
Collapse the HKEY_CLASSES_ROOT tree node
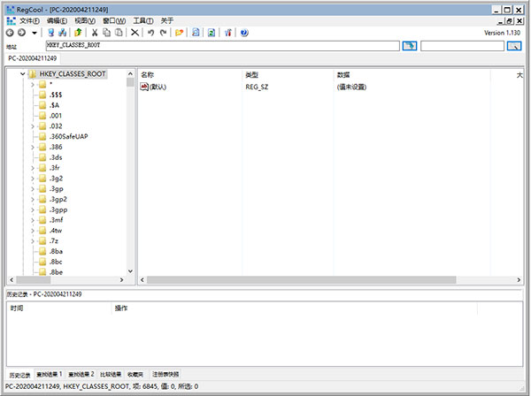[x=22, y=75]
